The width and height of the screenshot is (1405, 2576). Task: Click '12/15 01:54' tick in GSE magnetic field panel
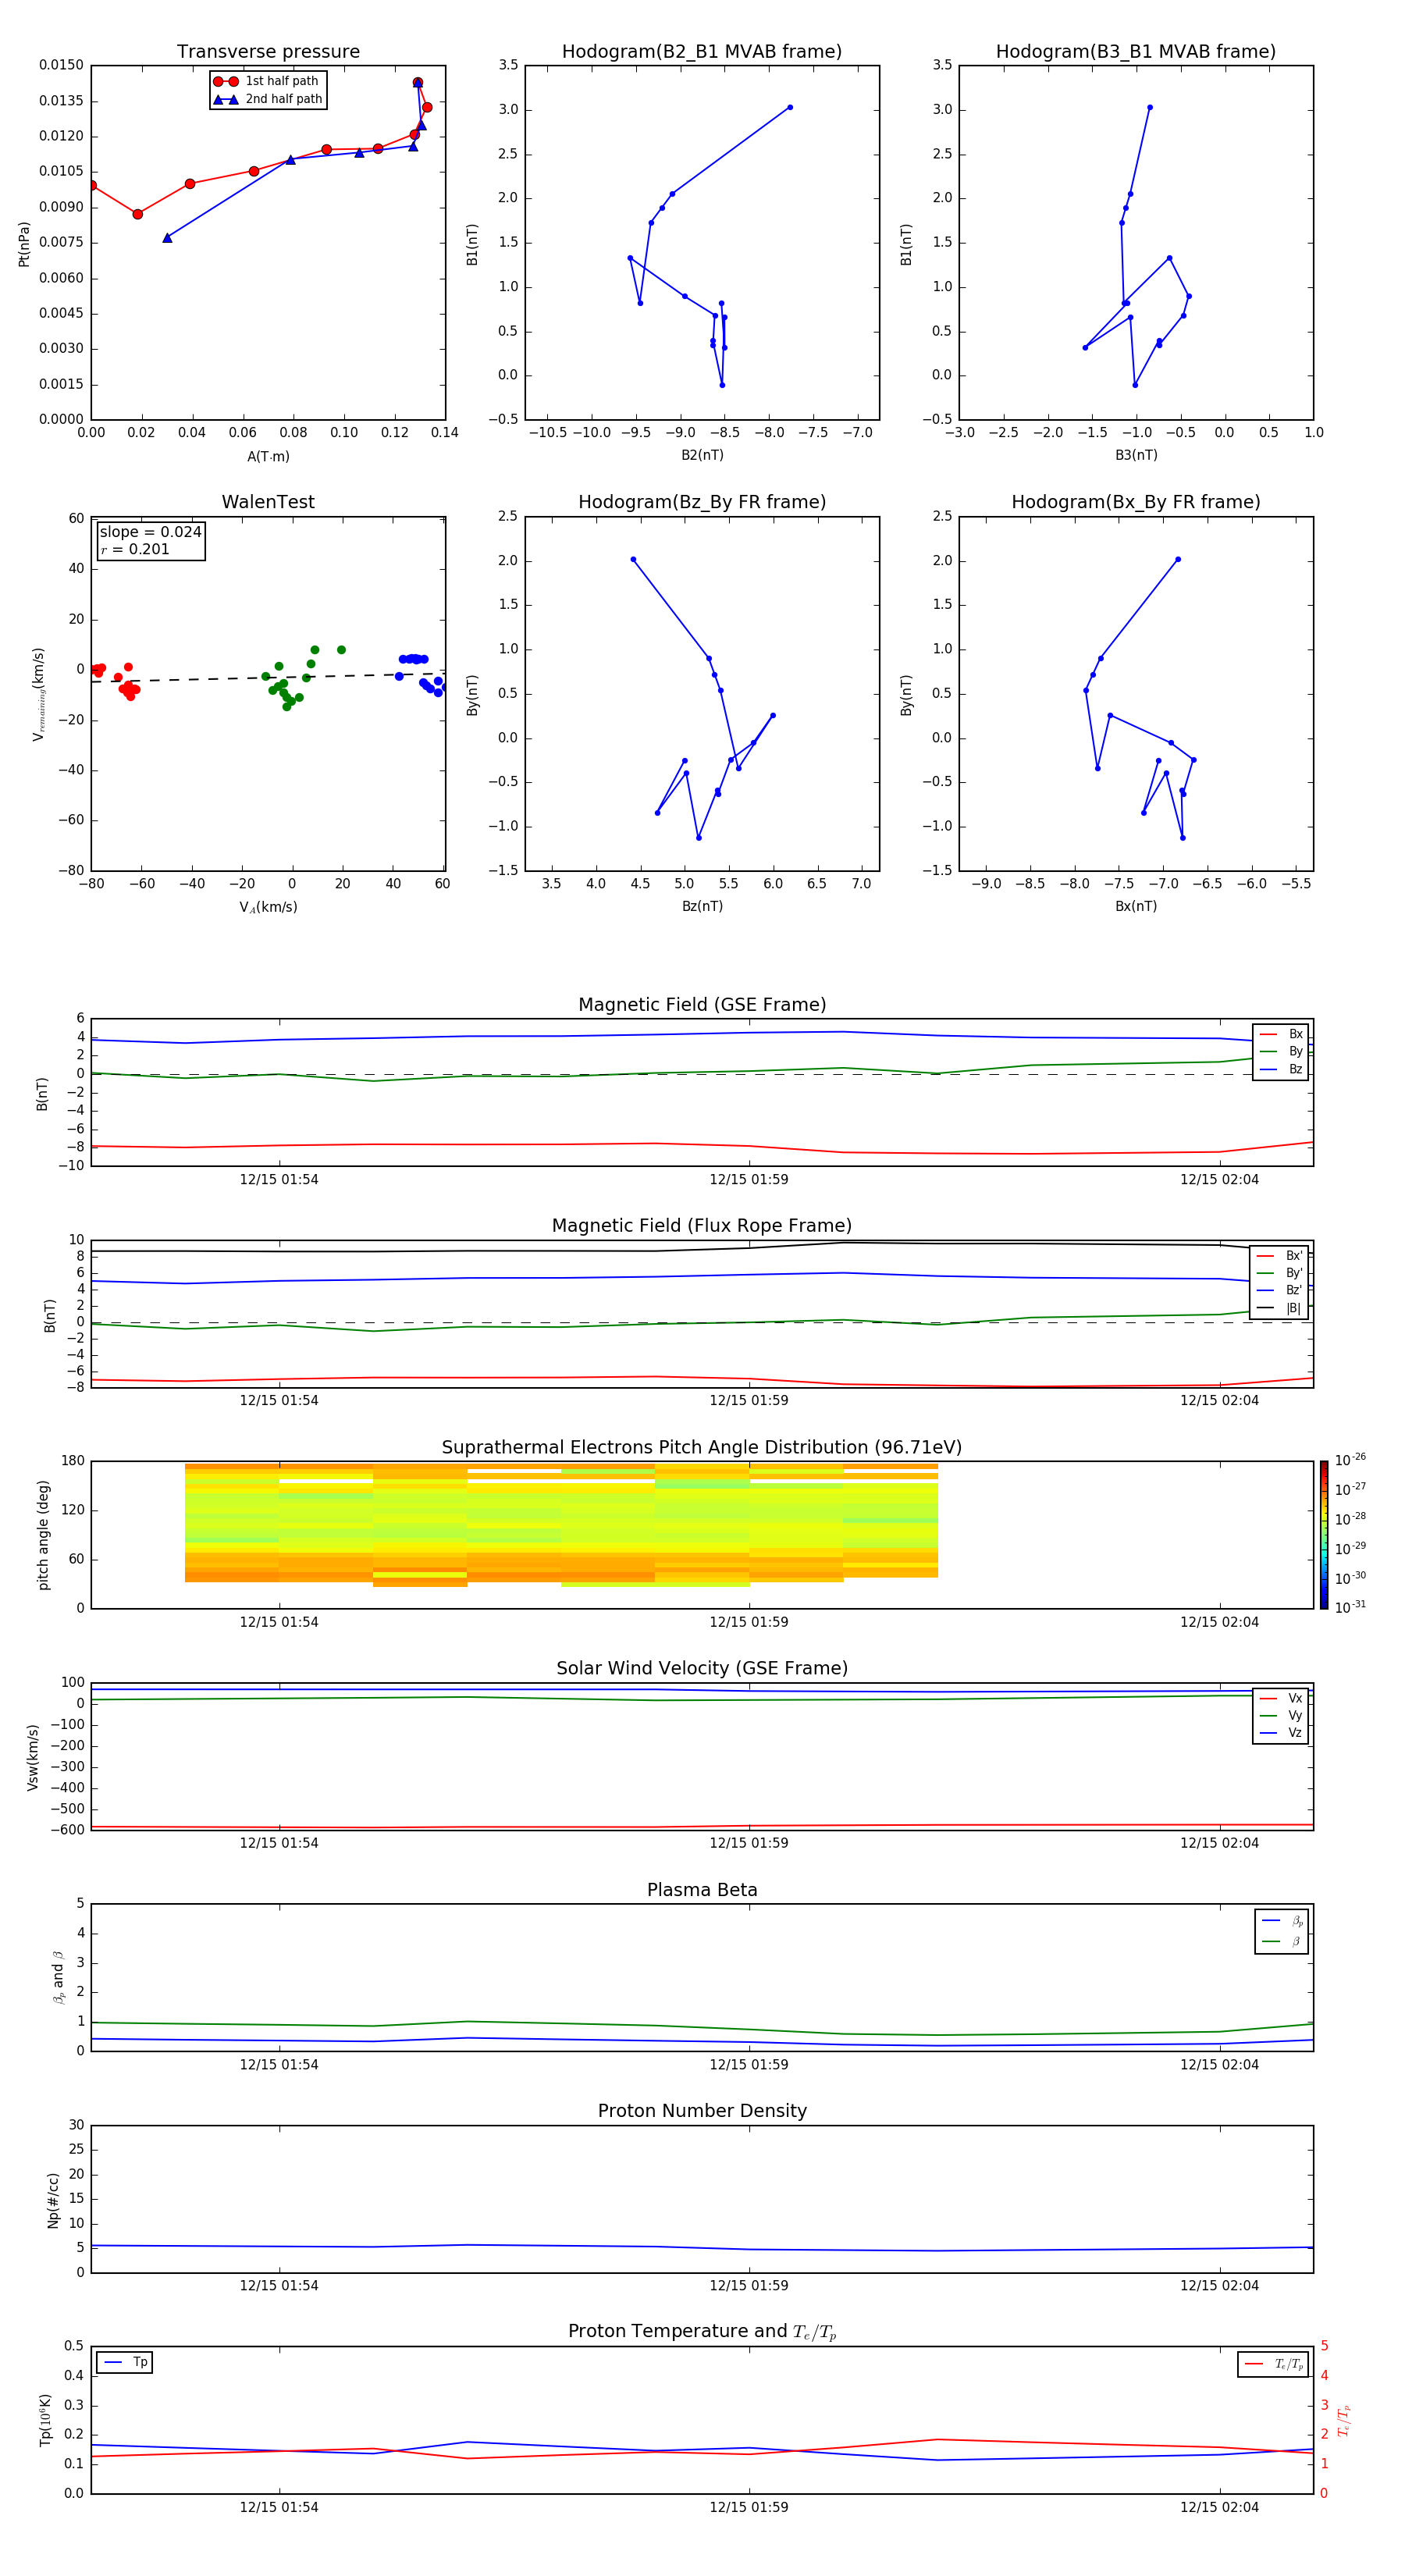click(x=279, y=1180)
